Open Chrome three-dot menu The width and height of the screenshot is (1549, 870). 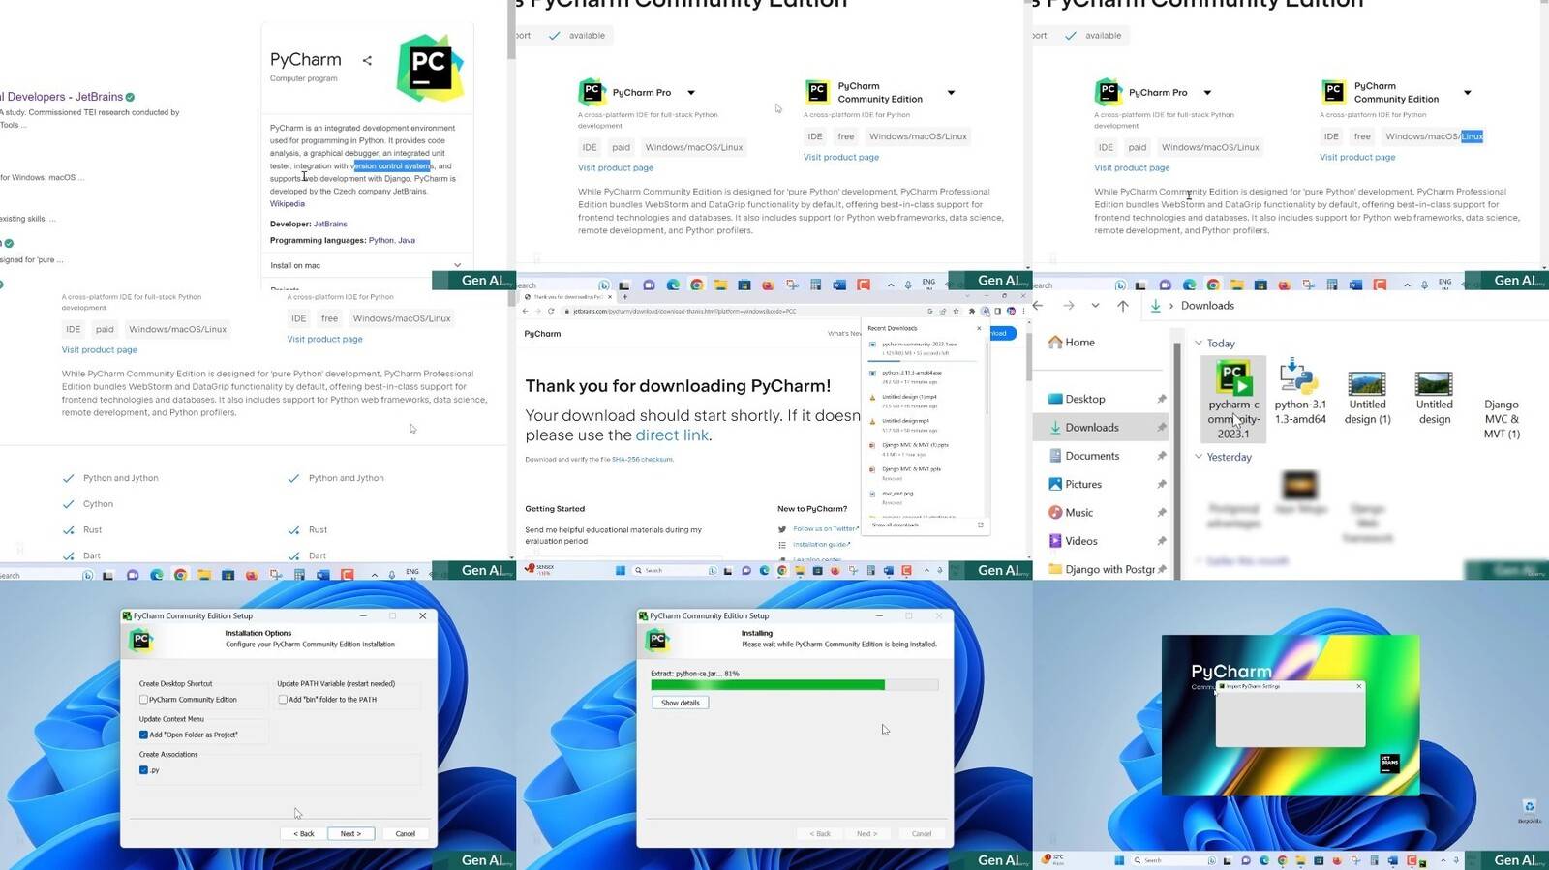(1024, 311)
